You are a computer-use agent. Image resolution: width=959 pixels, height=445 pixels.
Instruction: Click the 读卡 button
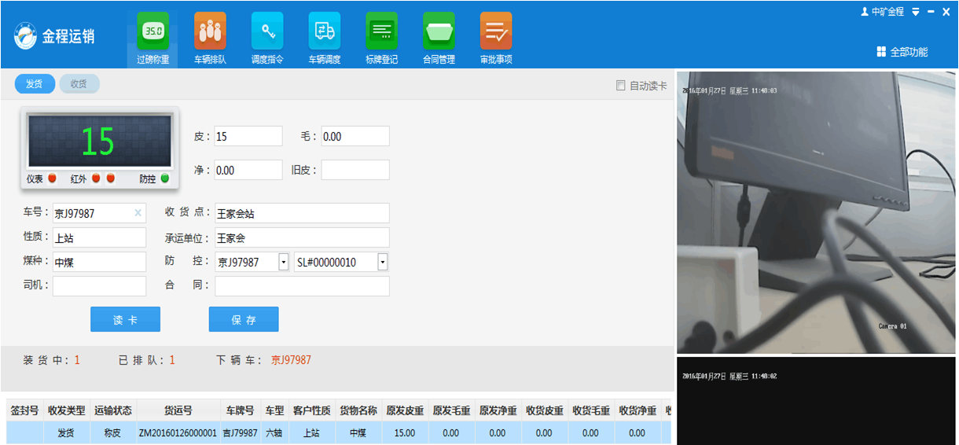125,320
